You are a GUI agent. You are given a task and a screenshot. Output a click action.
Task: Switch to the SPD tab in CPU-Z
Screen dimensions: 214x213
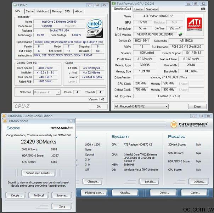[67, 11]
